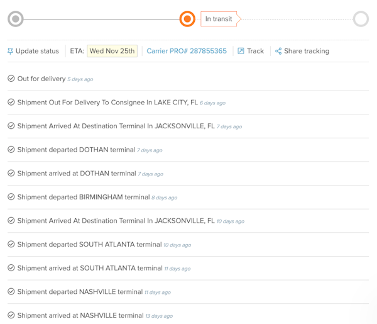The image size is (377, 324).
Task: Click check icon for LAKE CITY delivery row
Action: pyautogui.click(x=11, y=102)
